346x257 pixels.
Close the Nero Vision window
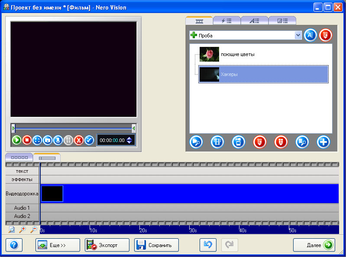tap(338, 7)
